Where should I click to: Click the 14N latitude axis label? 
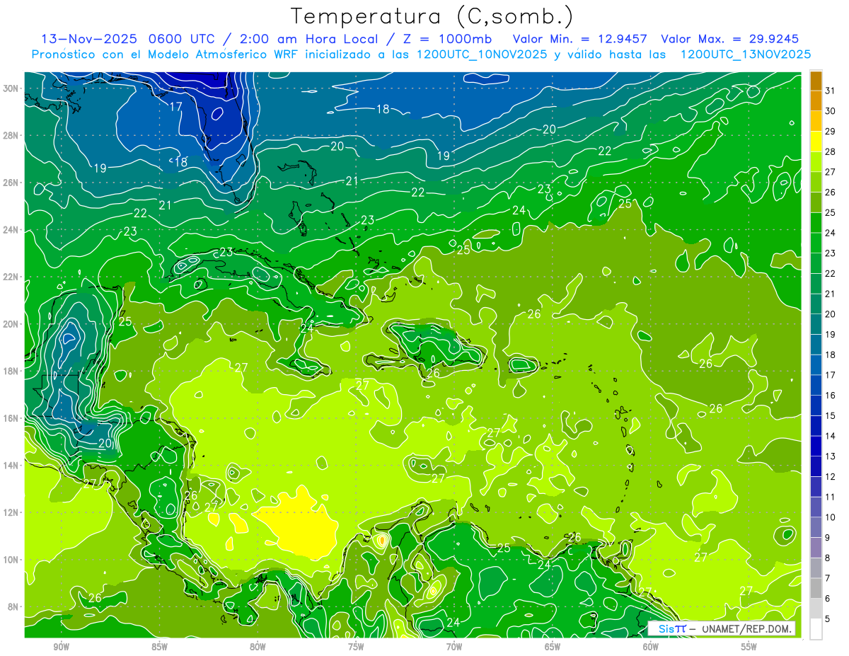click(x=12, y=465)
